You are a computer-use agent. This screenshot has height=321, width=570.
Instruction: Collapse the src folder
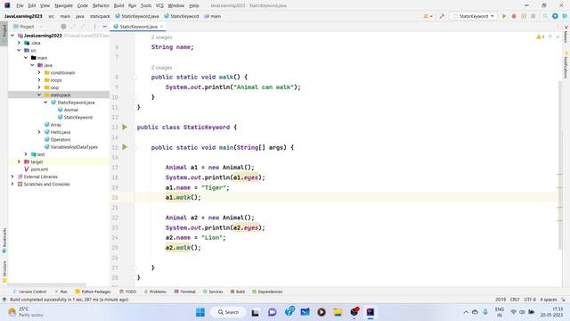pyautogui.click(x=20, y=50)
